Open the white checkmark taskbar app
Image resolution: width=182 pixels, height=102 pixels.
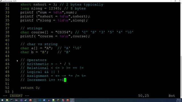pyautogui.click(x=26, y=100)
